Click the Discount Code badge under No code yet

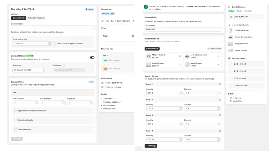[x=108, y=14]
